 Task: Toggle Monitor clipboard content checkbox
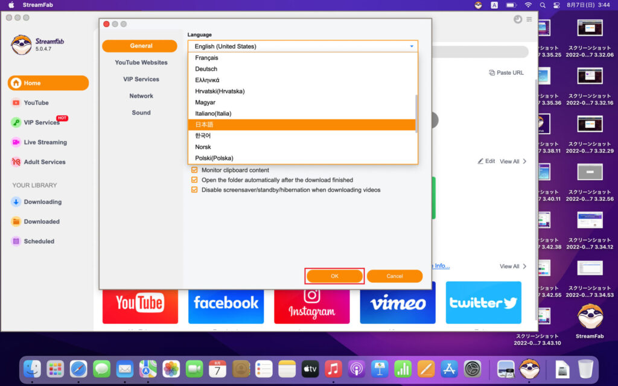(x=194, y=170)
